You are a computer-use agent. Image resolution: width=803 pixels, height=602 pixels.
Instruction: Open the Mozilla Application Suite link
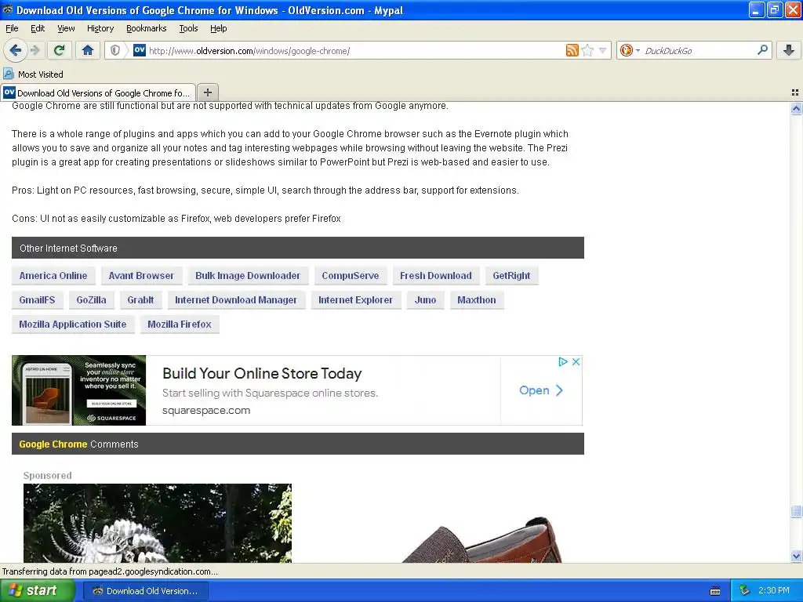73,325
